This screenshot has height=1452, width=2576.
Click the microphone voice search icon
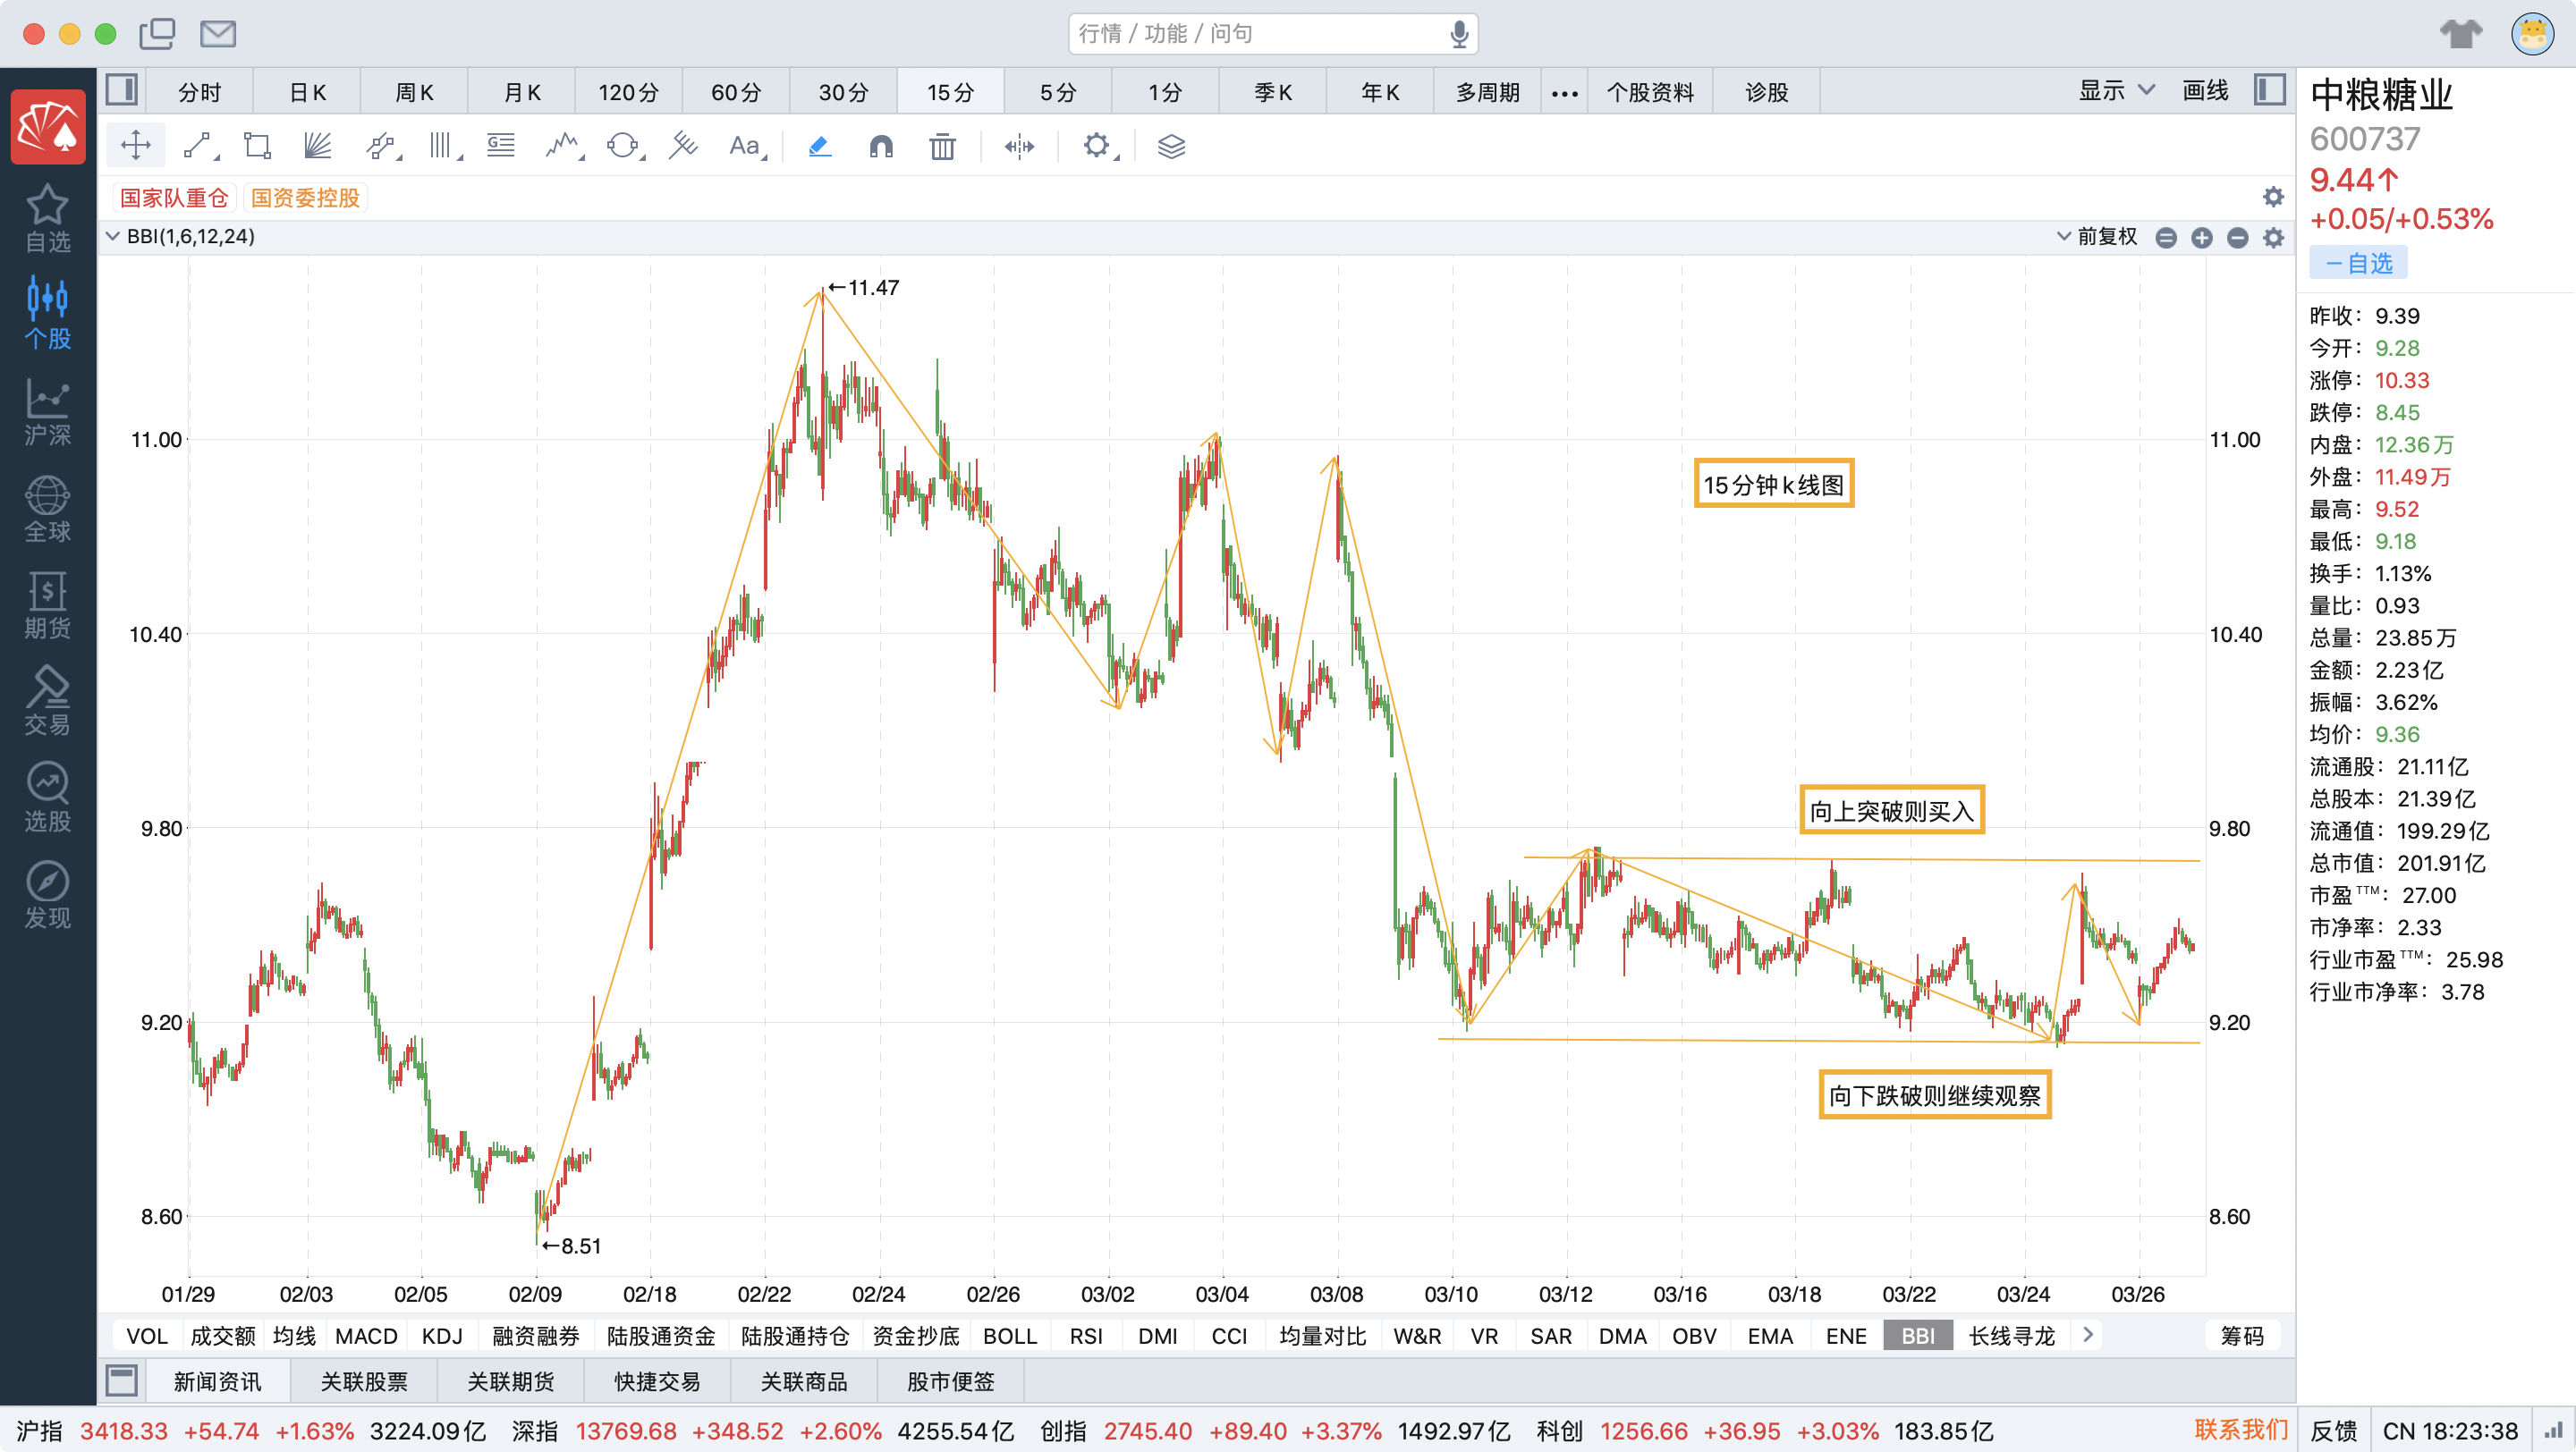pyautogui.click(x=1459, y=34)
